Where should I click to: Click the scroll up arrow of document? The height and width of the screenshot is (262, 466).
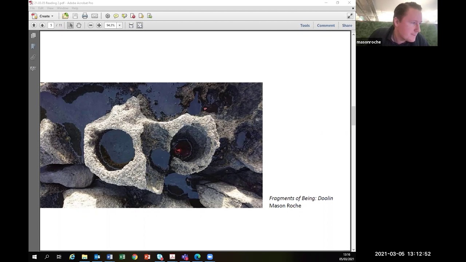(353, 34)
